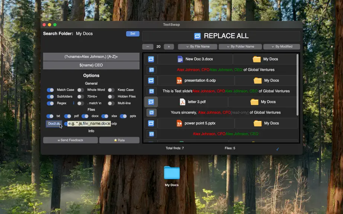Toggle the docx file type switch
The image size is (343, 214).
coord(85,116)
